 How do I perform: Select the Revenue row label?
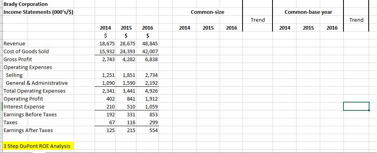click(15, 43)
